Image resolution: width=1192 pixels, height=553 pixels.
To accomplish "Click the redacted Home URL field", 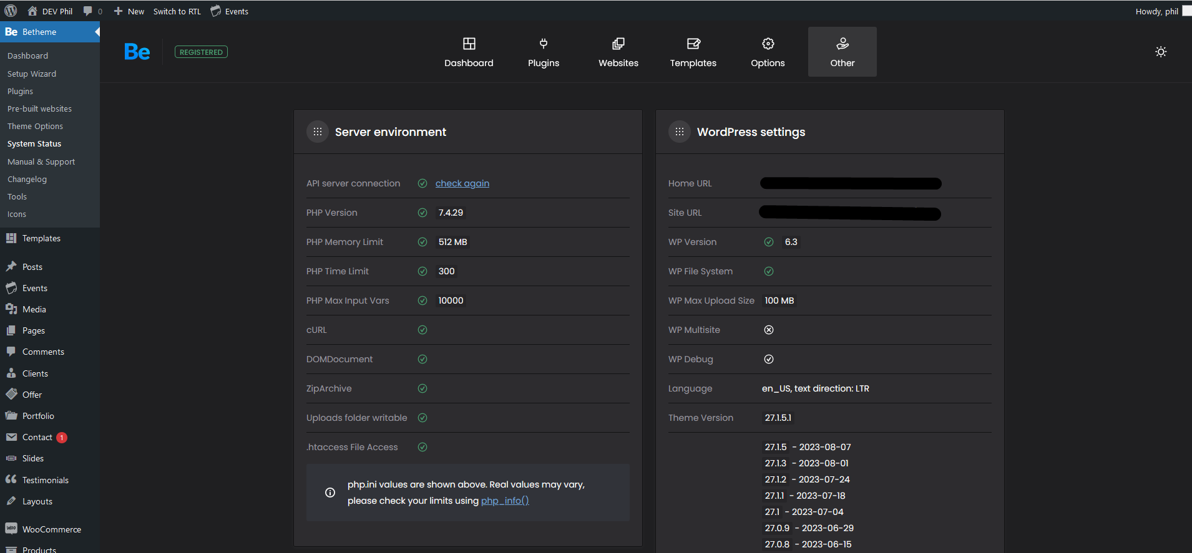I will click(x=851, y=183).
